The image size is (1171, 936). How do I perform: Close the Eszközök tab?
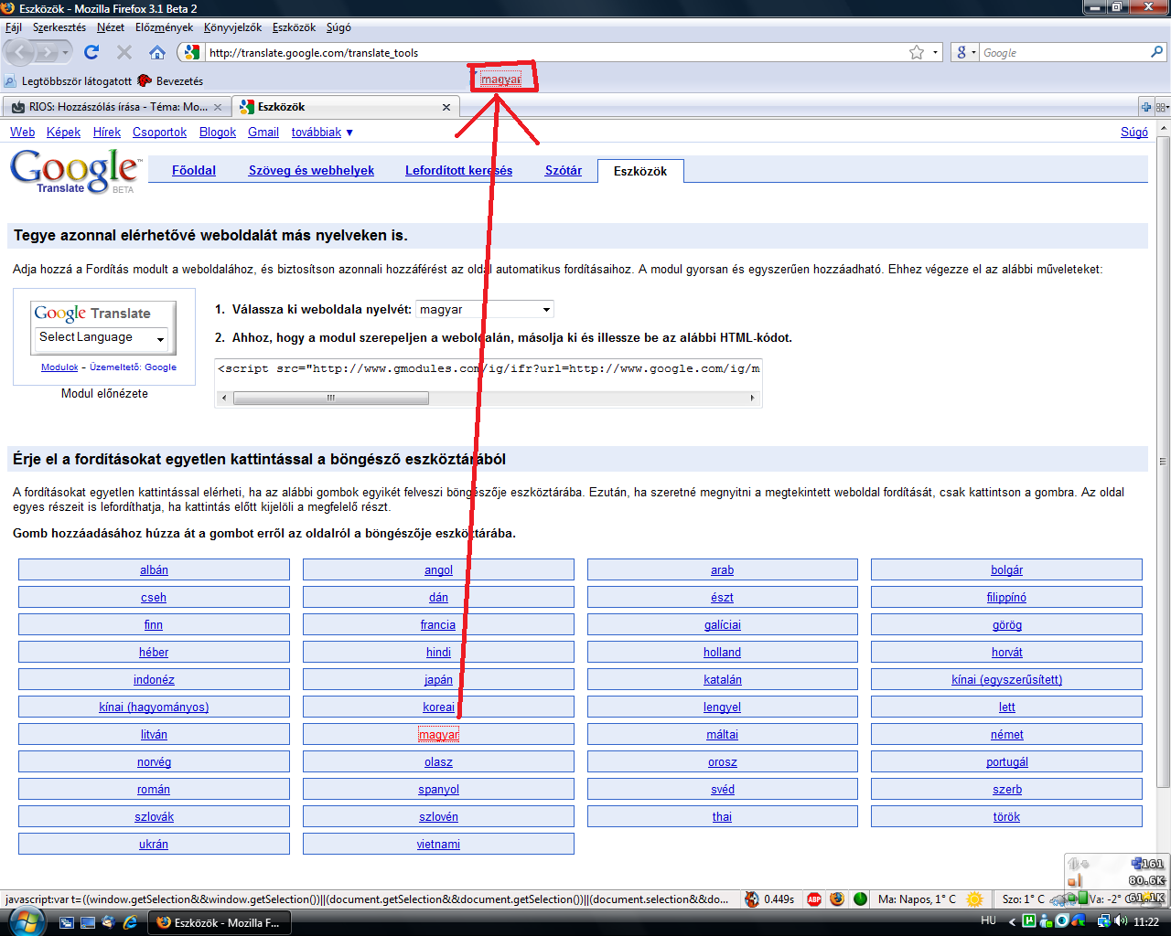[446, 107]
